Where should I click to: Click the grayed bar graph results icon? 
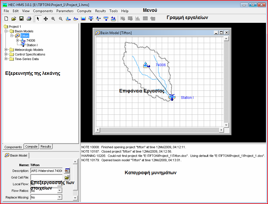[137, 18]
